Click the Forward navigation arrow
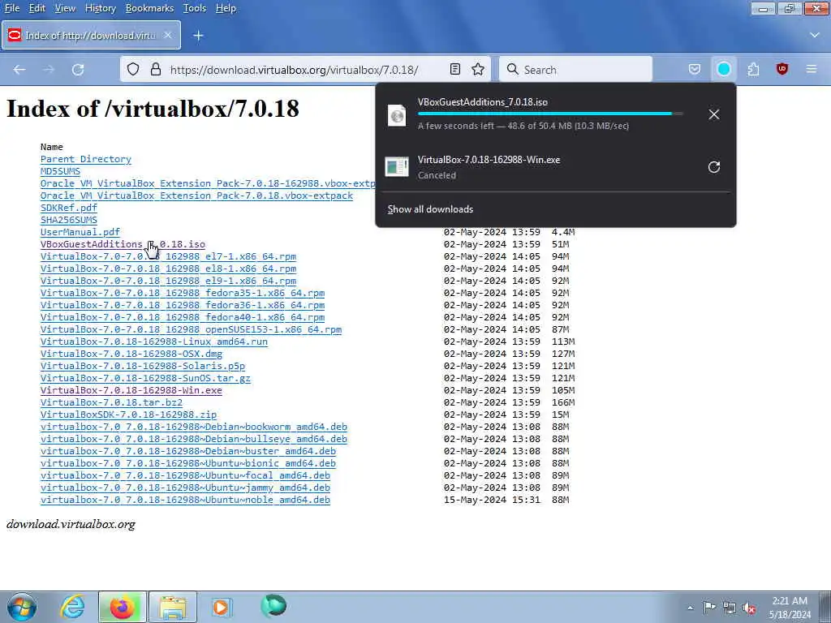This screenshot has width=831, height=623. pos(49,70)
